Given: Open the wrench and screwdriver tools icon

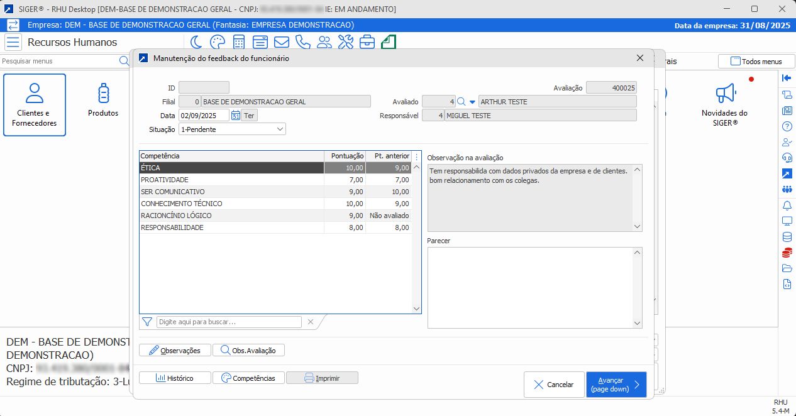Looking at the screenshot, I should pos(346,42).
